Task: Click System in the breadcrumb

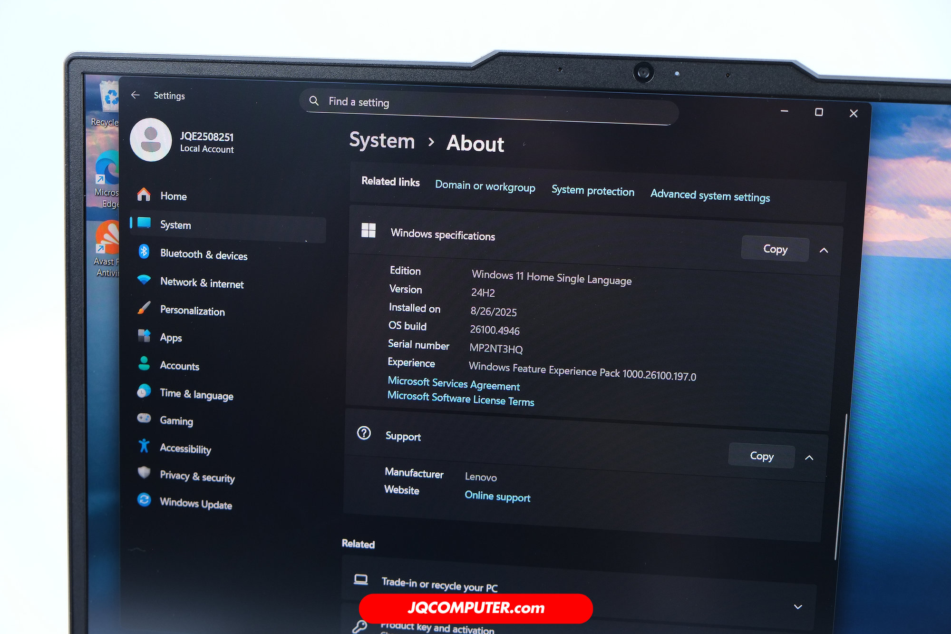Action: (382, 141)
